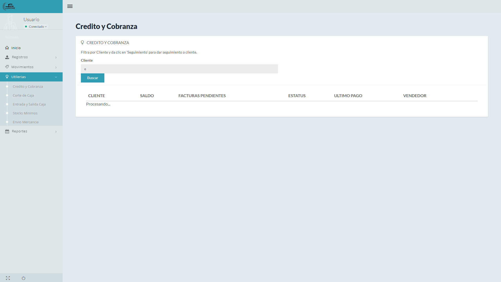Viewport: 501px width, 282px height.
Task: Sort table by SALDO column header
Action: [147, 96]
